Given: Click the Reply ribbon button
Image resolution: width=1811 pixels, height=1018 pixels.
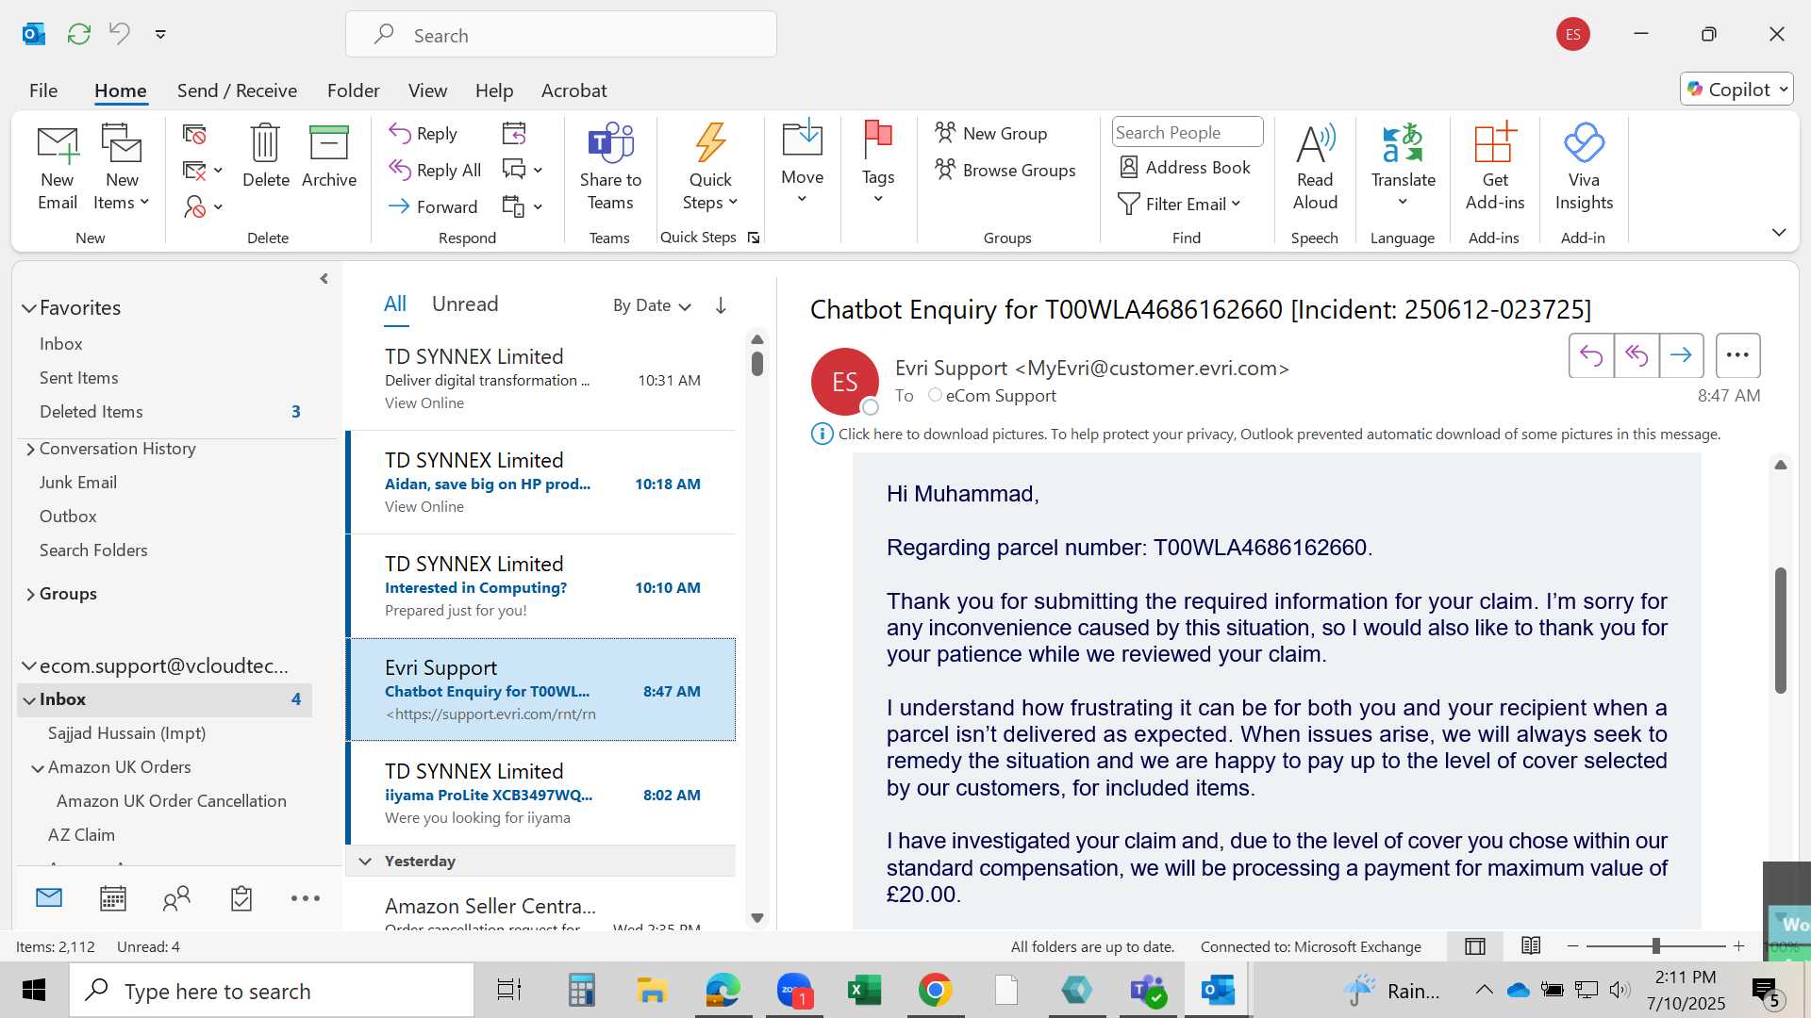Looking at the screenshot, I should coord(424,133).
